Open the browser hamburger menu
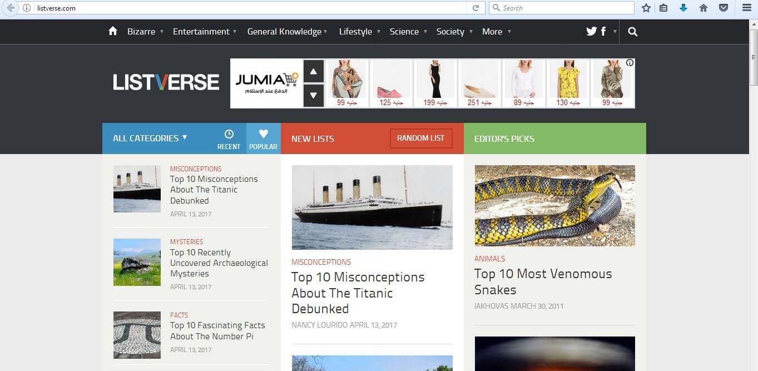This screenshot has height=371, width=758. tap(747, 8)
